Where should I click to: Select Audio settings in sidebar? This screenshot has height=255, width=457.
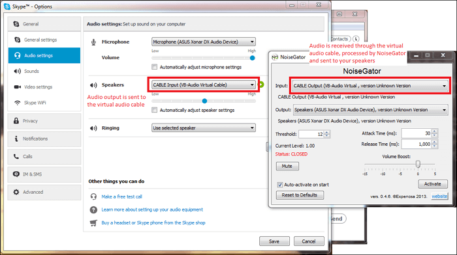pyautogui.click(x=44, y=55)
